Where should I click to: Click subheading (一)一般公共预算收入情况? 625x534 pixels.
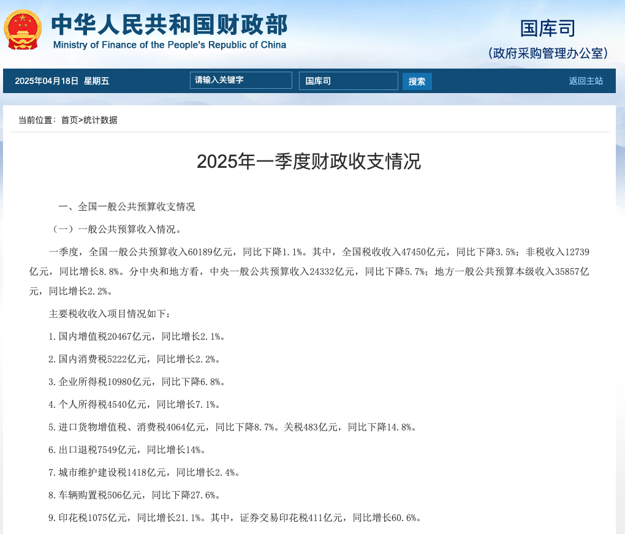click(x=115, y=229)
